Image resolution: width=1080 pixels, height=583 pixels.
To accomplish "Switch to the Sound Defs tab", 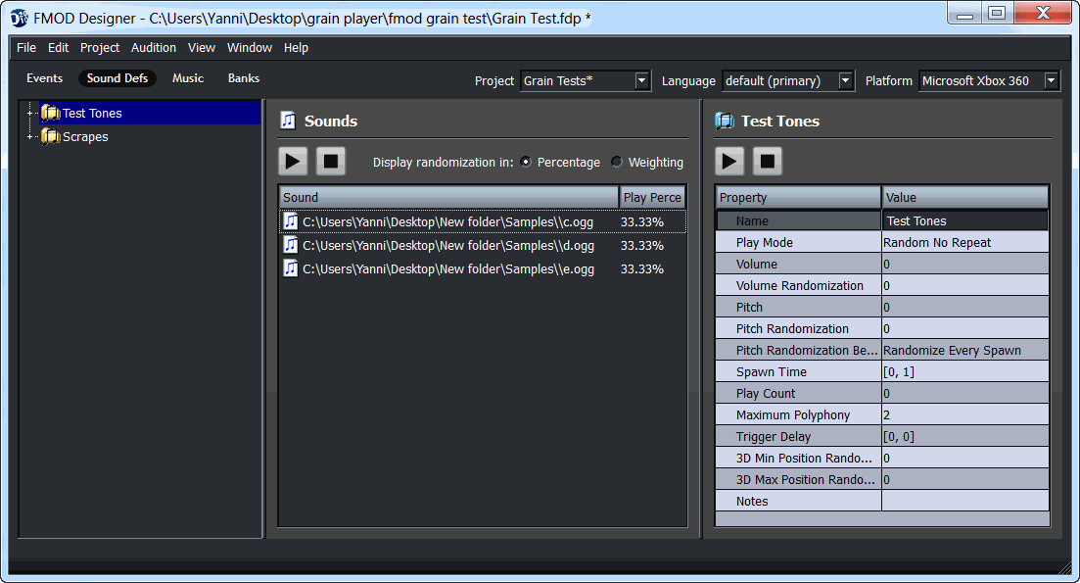I will click(117, 78).
